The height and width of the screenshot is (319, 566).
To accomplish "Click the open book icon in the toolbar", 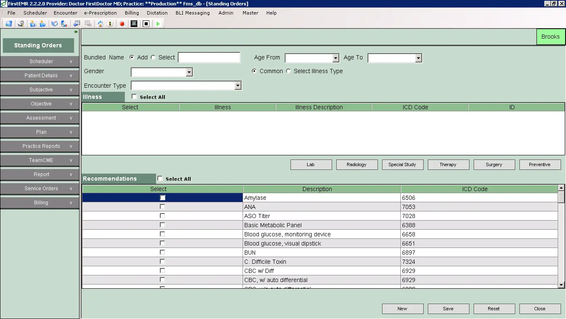I will (x=55, y=24).
